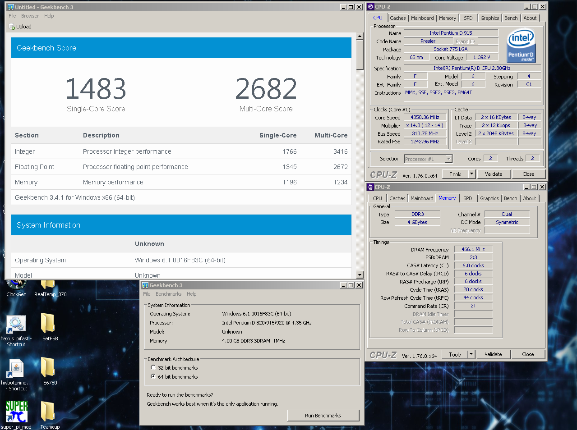Click the Geekbench results scrollbar thumb
The width and height of the screenshot is (577, 430).
(360, 55)
